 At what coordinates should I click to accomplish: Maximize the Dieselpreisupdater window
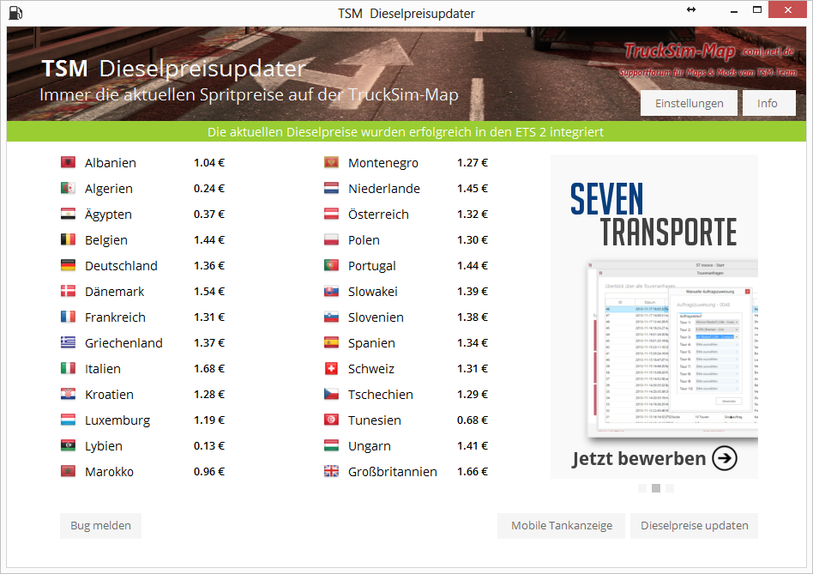757,9
